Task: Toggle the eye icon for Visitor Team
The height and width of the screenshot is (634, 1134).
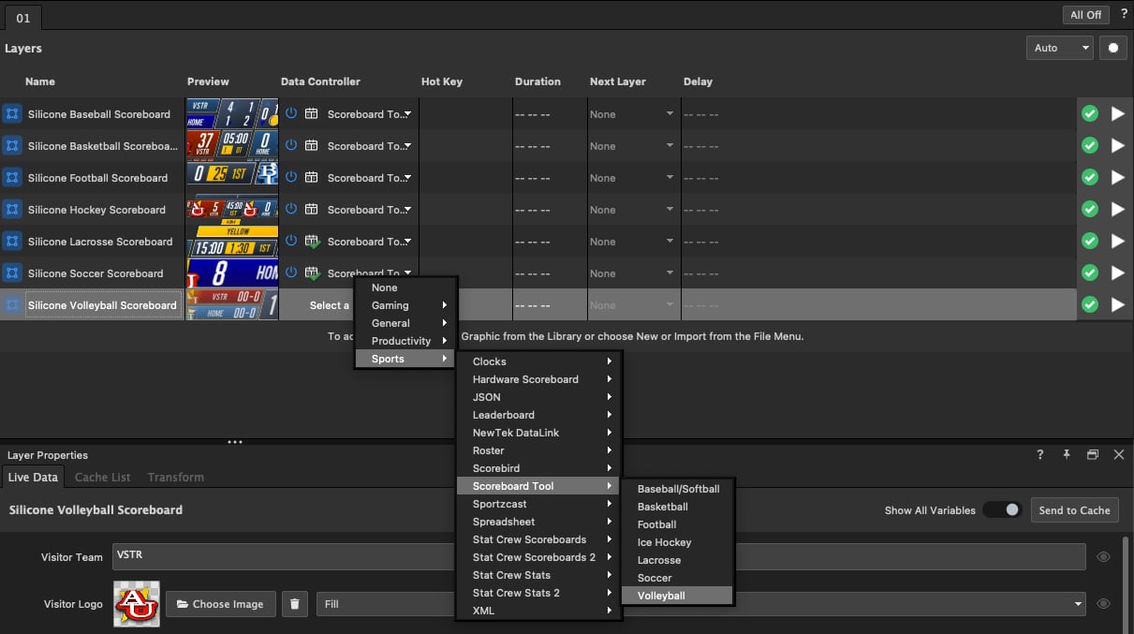Action: click(x=1103, y=557)
